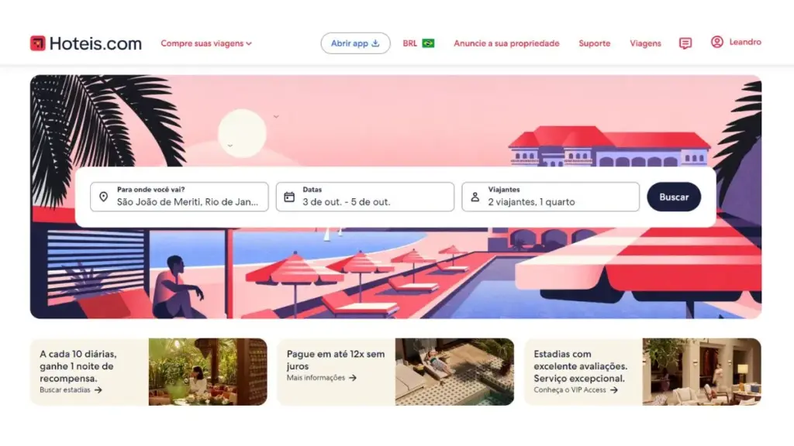Open the Suporte menu item
The image size is (794, 446).
tap(595, 43)
